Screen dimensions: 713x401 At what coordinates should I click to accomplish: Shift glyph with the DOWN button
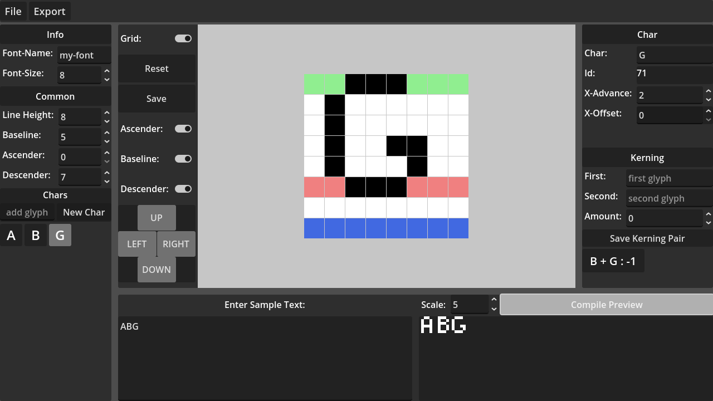point(157,270)
